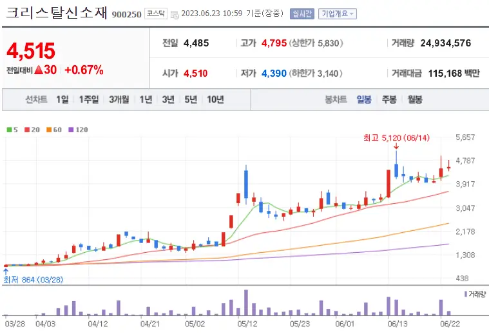Click the 코스닥 market badge

[x=156, y=14]
